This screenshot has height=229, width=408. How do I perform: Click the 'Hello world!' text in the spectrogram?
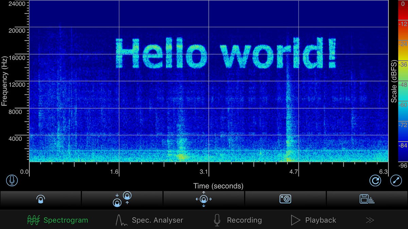226,54
